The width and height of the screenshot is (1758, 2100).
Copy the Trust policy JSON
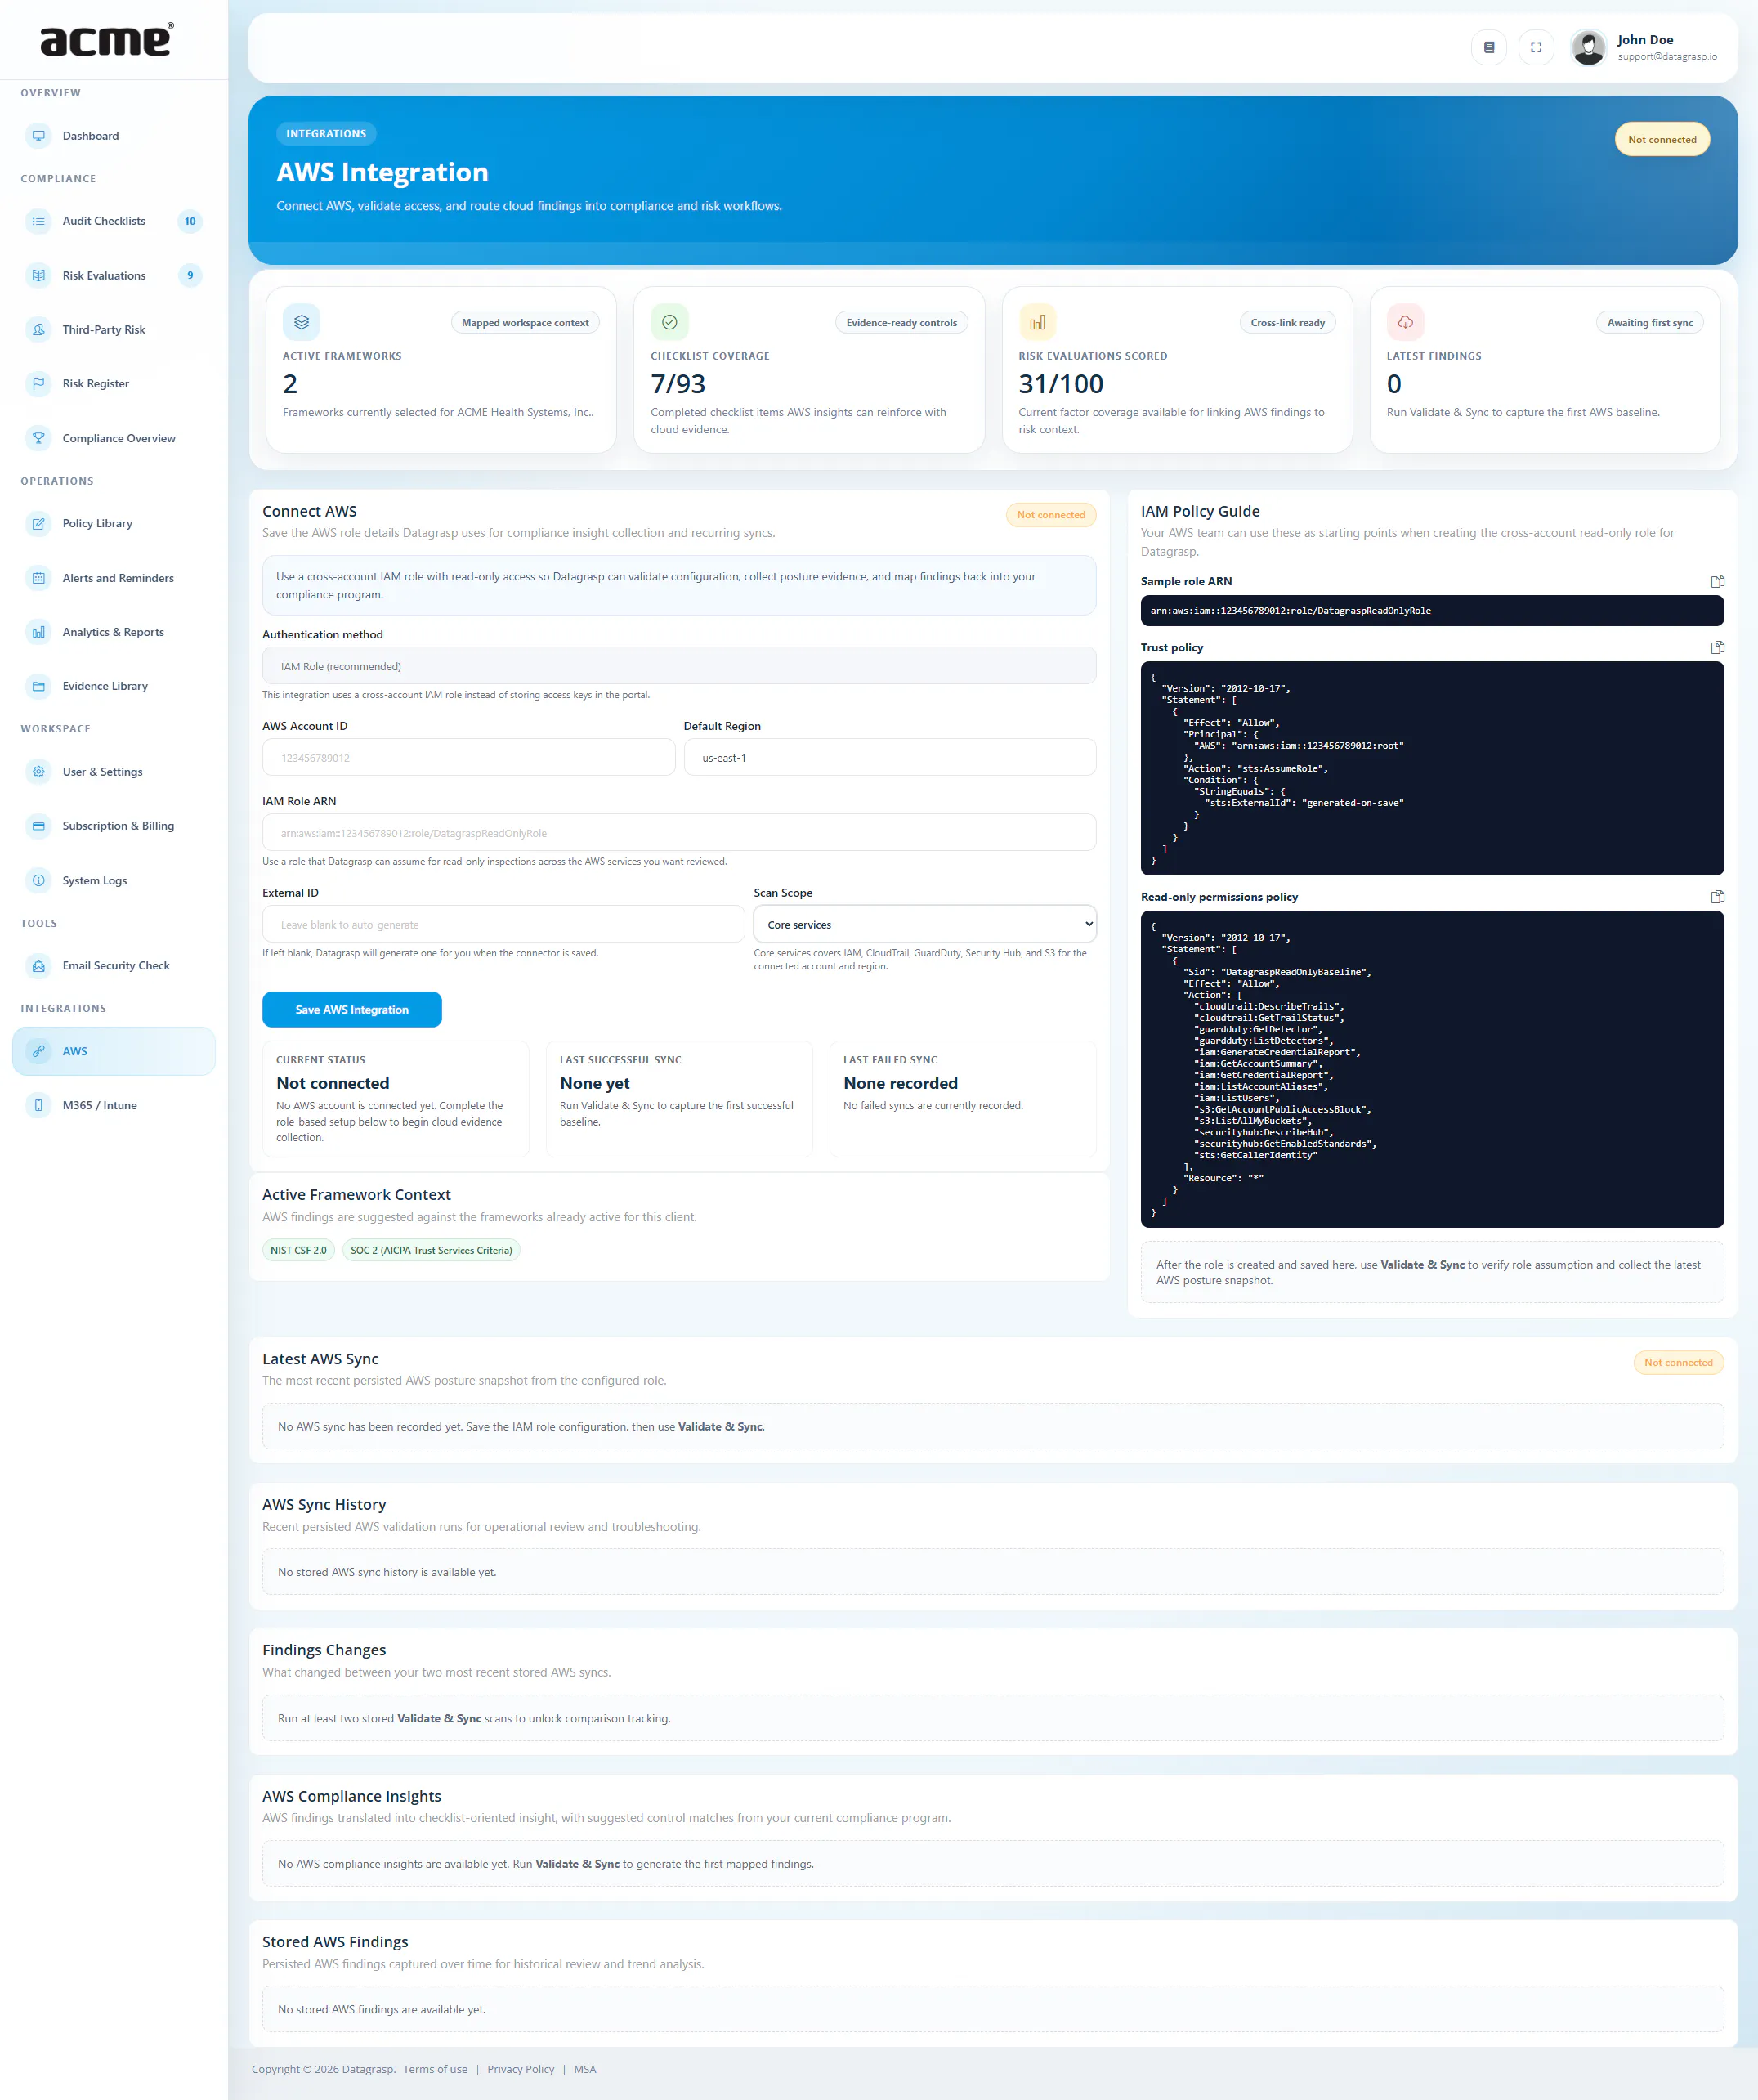tap(1717, 647)
